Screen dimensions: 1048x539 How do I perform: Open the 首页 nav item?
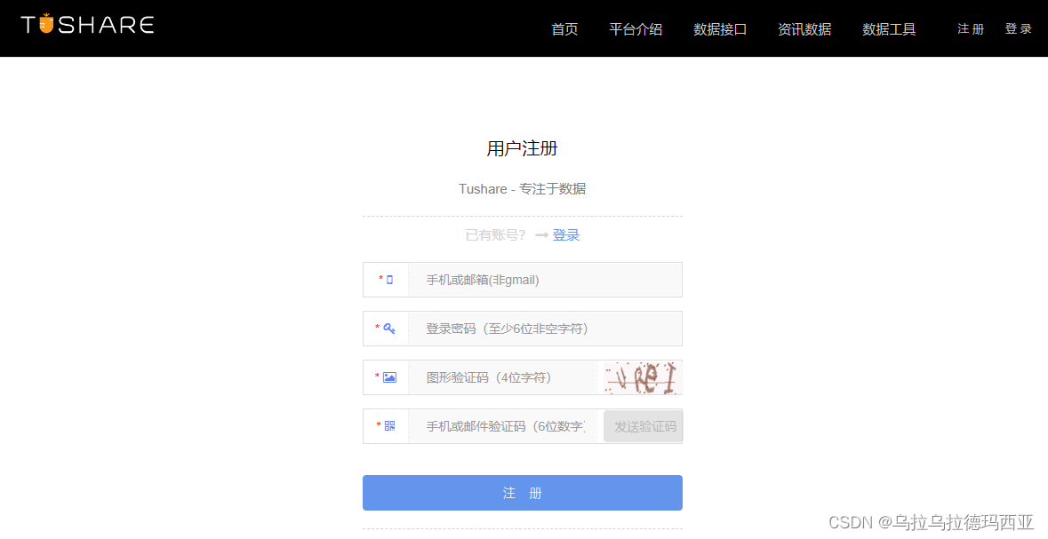point(564,29)
